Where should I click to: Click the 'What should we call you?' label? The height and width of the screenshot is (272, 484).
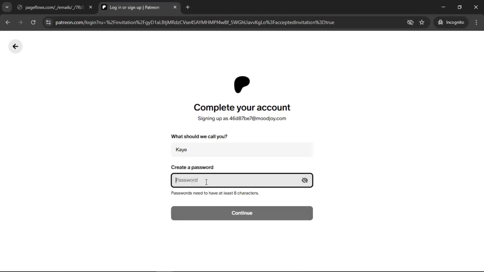(199, 137)
